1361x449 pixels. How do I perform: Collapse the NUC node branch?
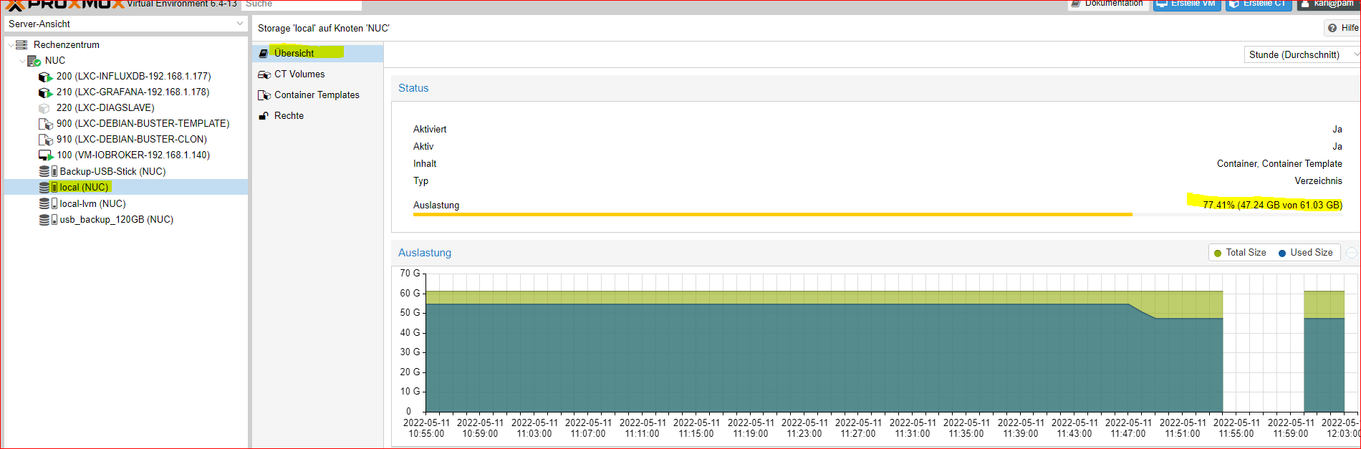click(21, 60)
